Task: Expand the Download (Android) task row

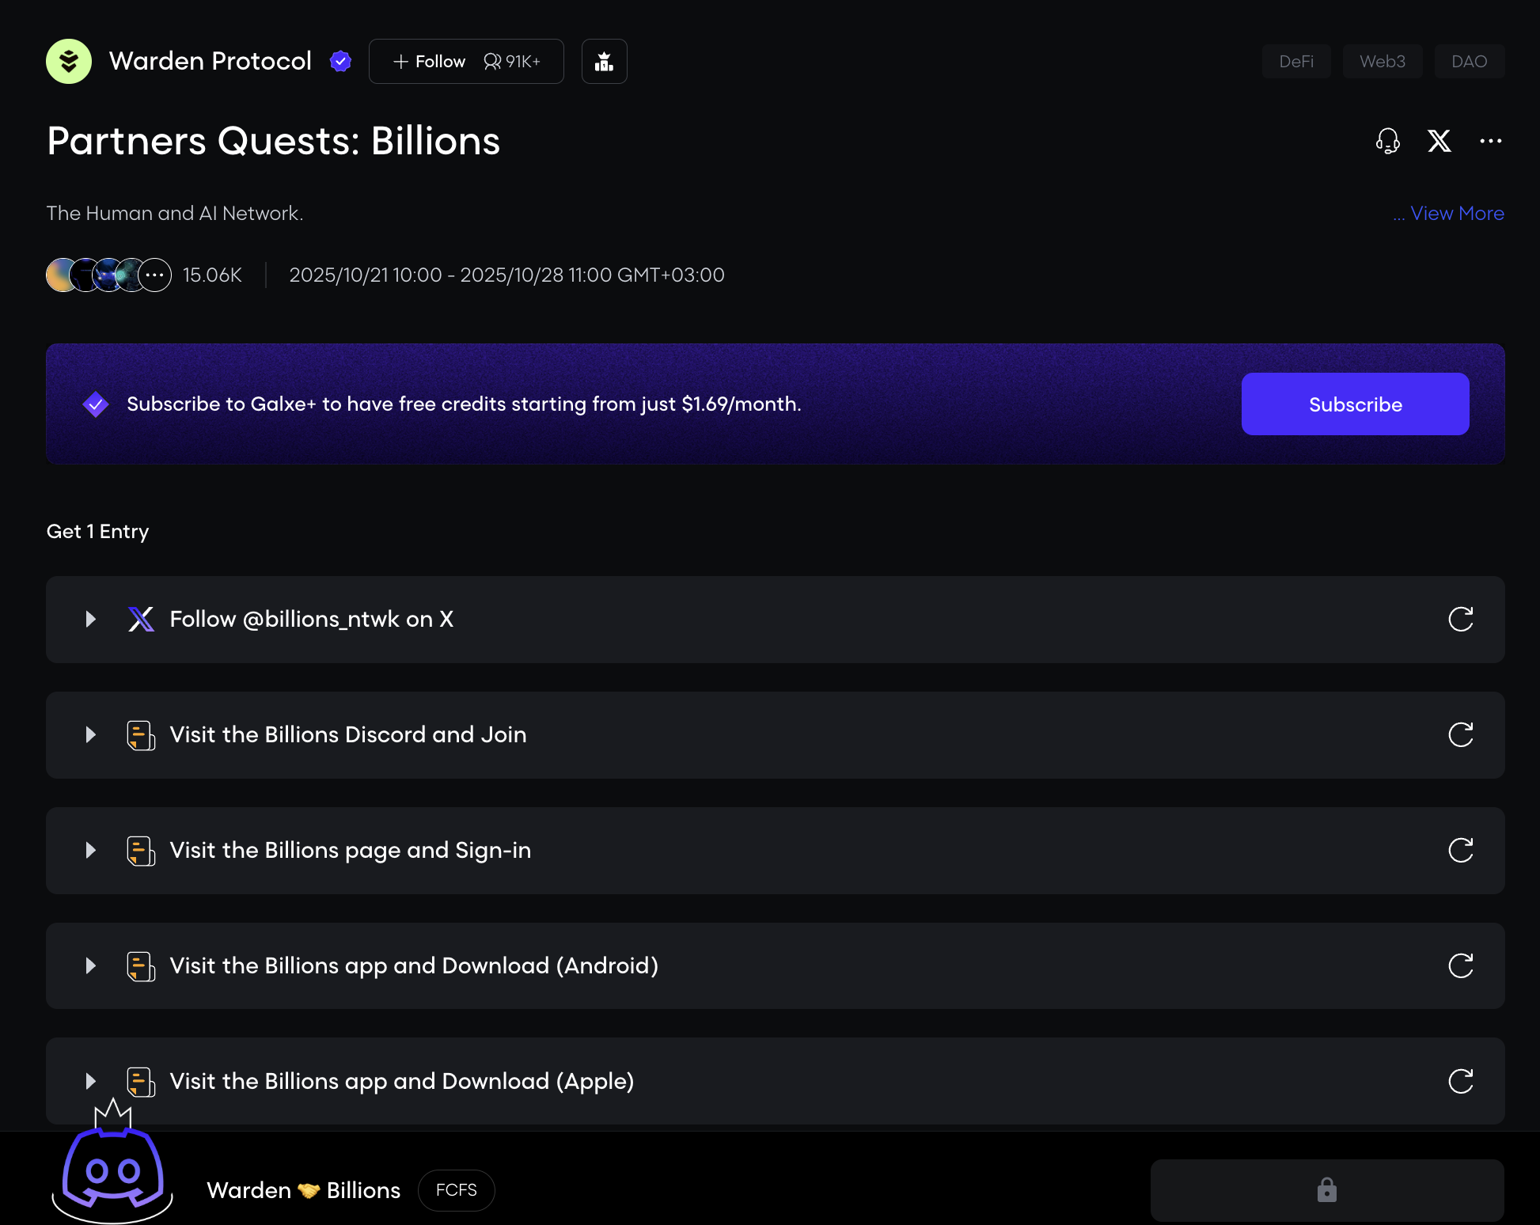Action: [x=91, y=965]
